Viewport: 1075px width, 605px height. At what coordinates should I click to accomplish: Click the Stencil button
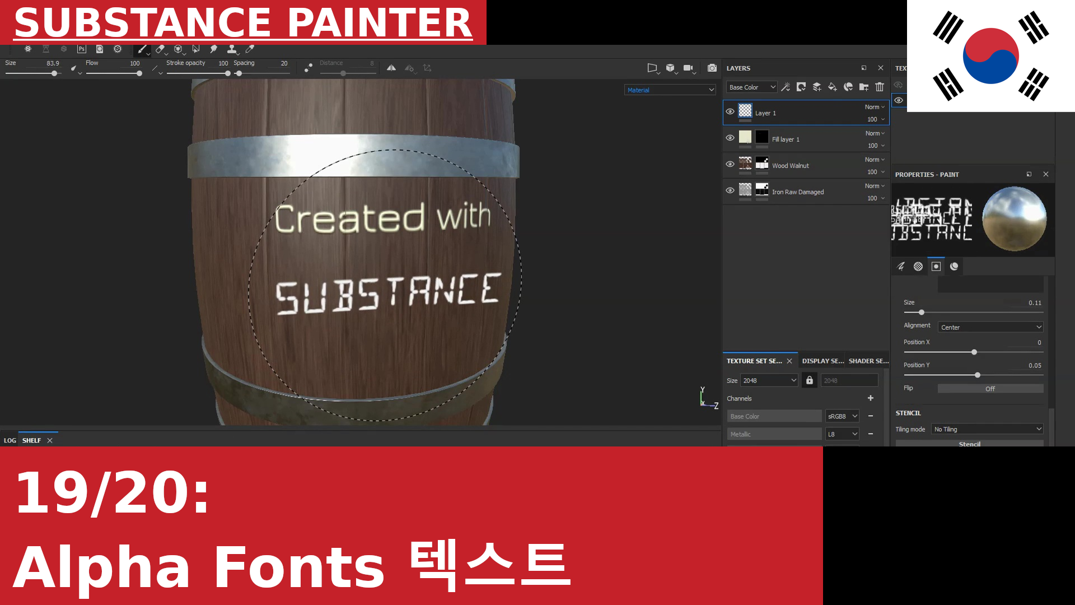click(x=969, y=444)
